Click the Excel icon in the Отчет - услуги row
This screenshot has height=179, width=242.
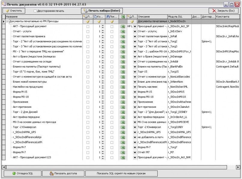coord(123,32)
